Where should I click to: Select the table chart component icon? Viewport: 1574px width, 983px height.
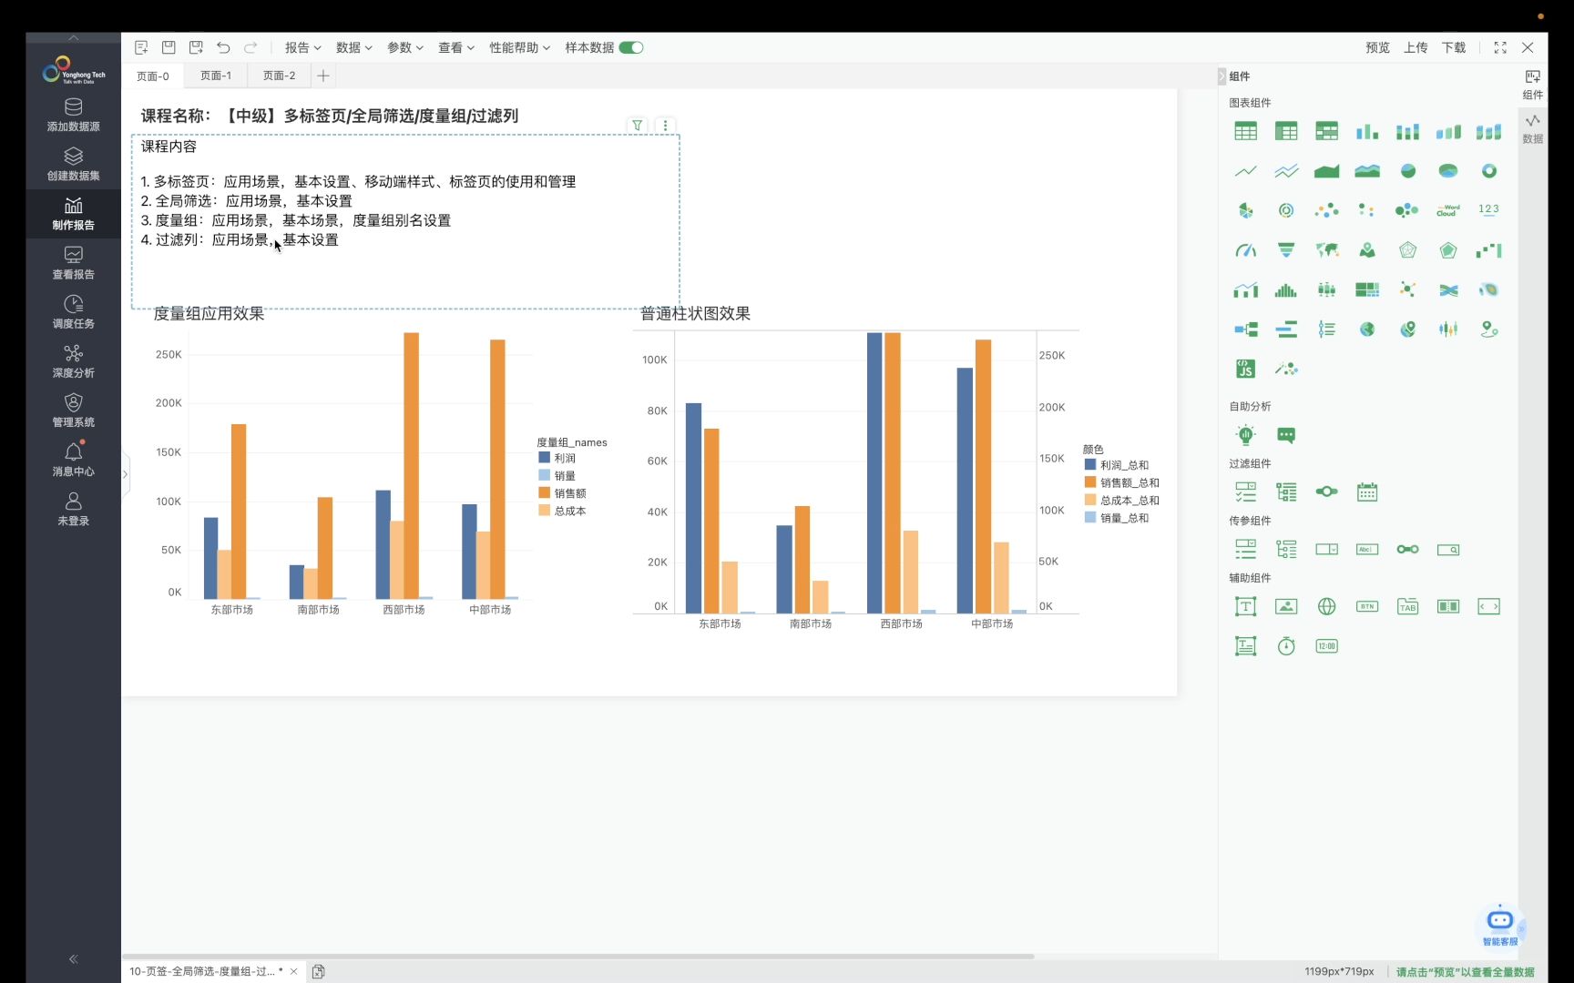pyautogui.click(x=1245, y=131)
